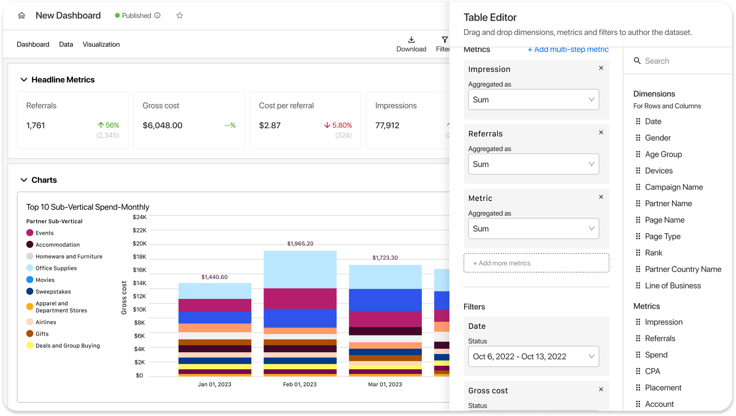
Task: Open the Impression aggregation dropdown
Action: click(533, 100)
